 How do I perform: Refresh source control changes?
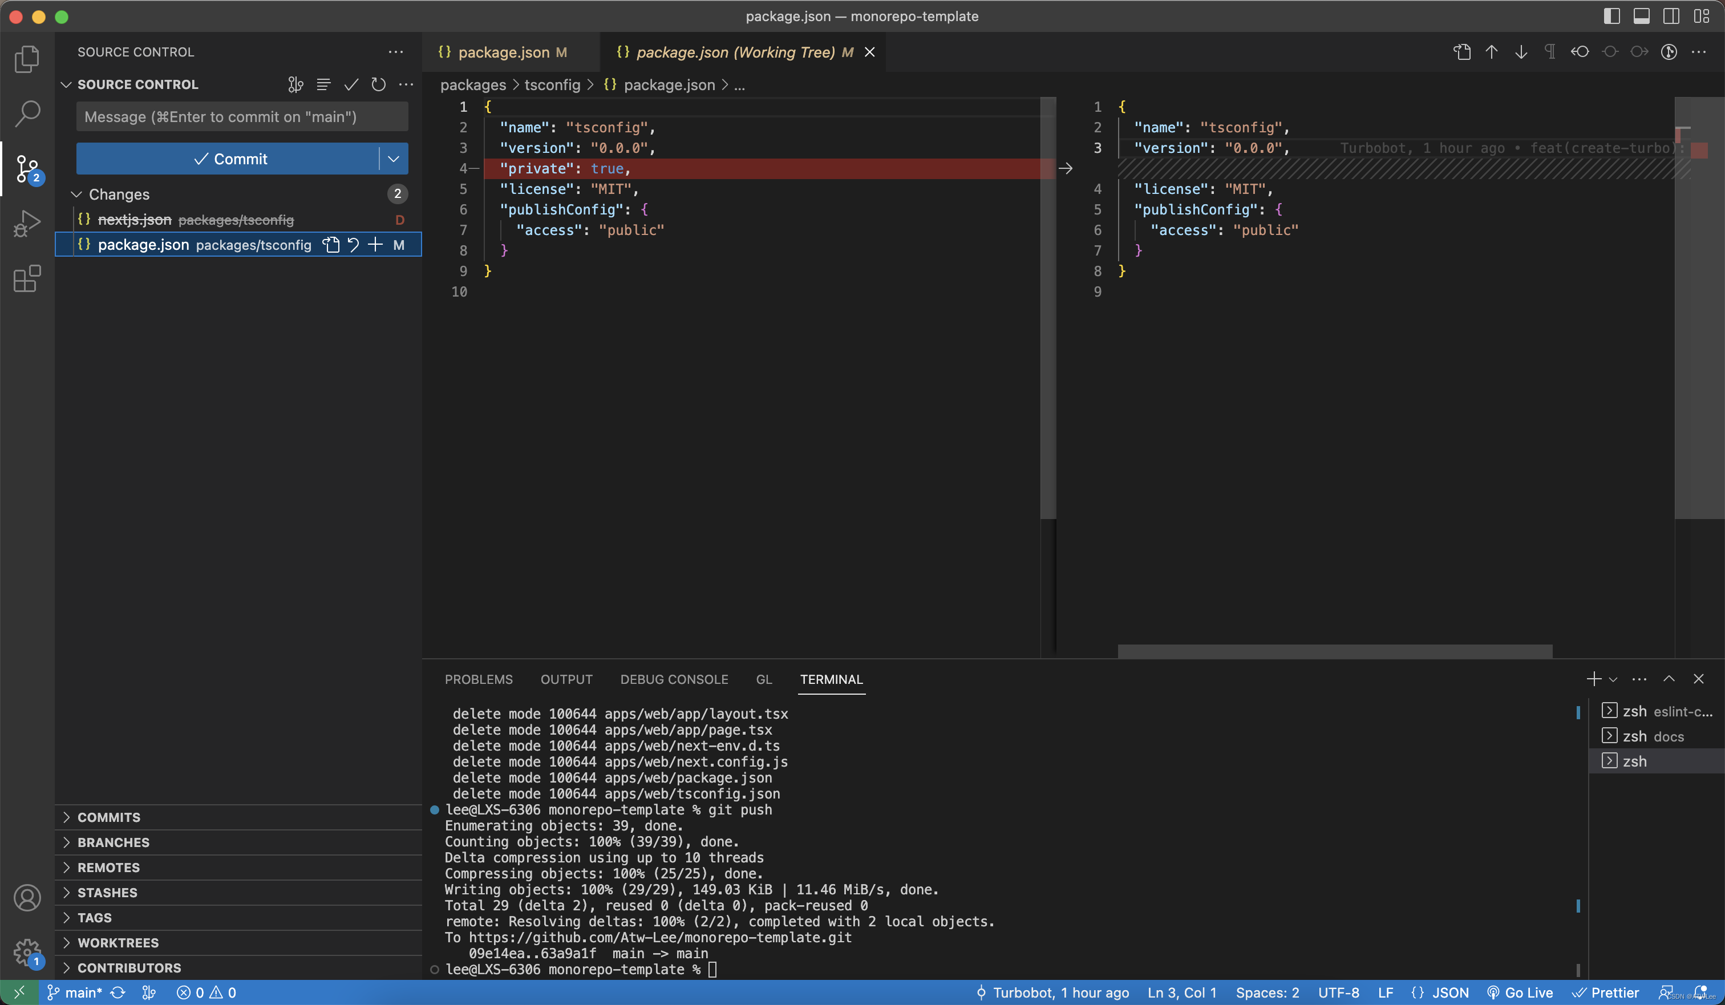379,84
